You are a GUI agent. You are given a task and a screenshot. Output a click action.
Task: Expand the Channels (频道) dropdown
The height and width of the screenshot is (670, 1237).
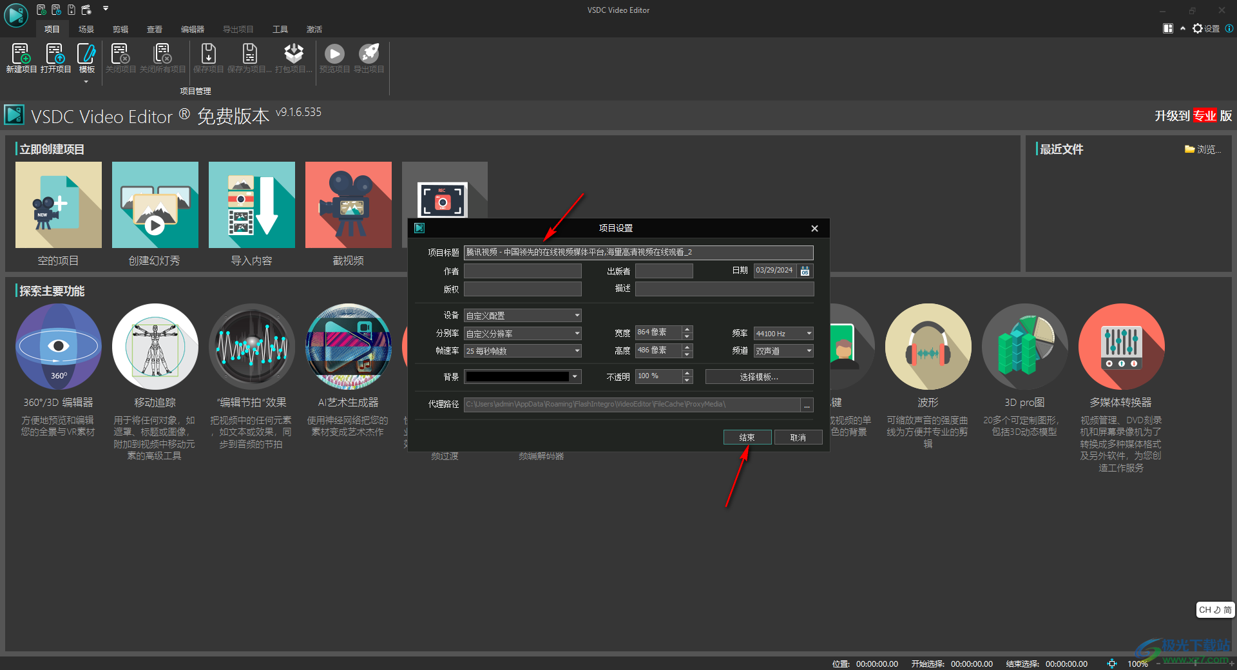coord(809,351)
